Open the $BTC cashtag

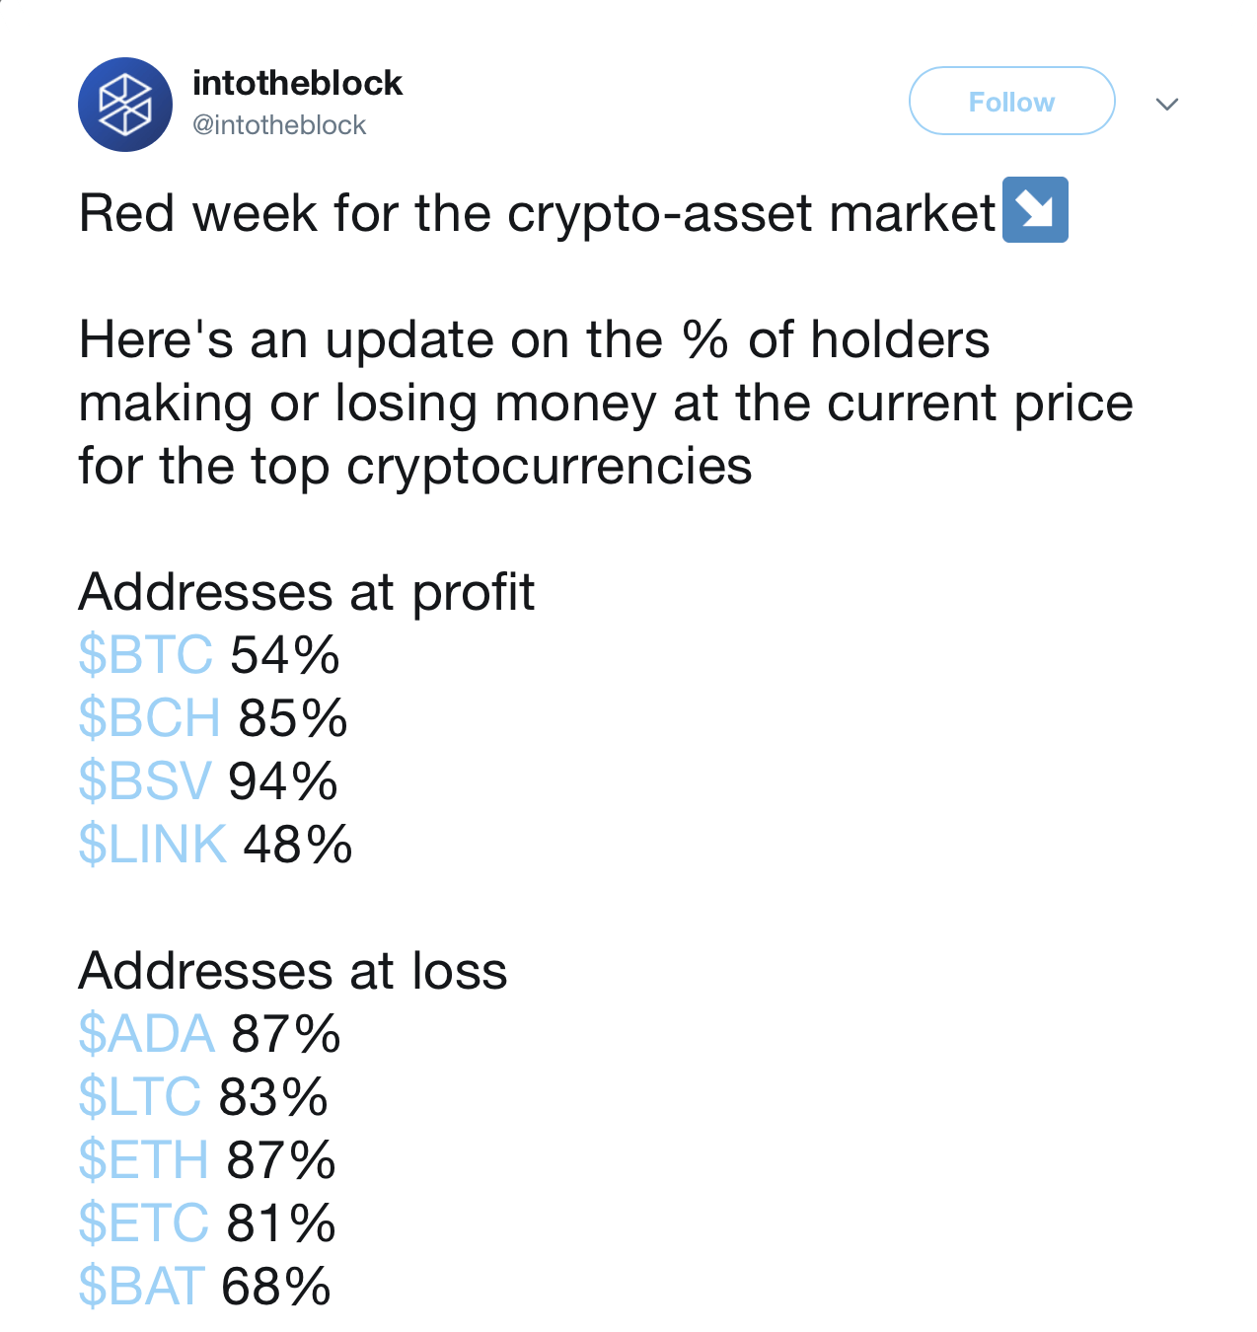coord(146,655)
